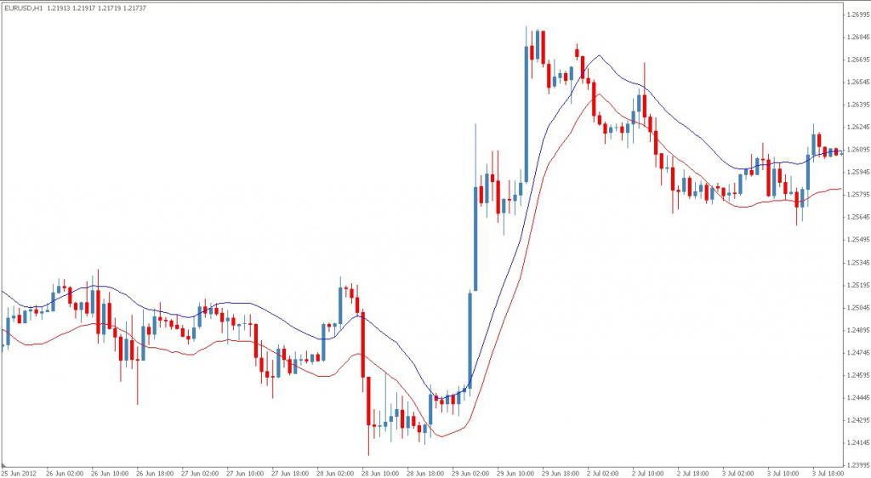Click the 1.26095 price scale label
Viewport: 871px width, 478px height.
pos(858,150)
